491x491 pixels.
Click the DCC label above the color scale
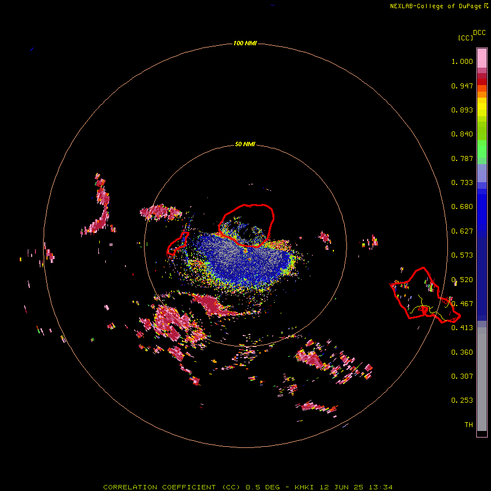(x=479, y=33)
